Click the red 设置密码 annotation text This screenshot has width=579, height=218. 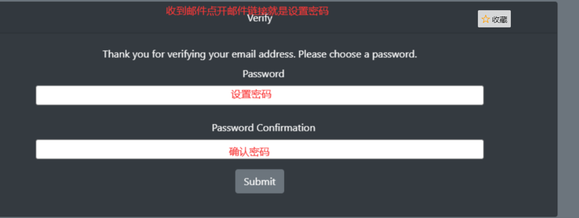point(251,95)
